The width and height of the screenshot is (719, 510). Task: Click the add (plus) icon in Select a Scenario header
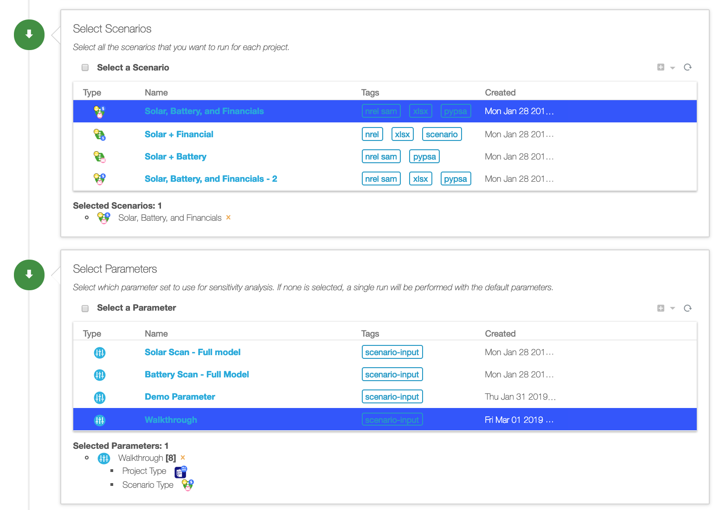661,67
